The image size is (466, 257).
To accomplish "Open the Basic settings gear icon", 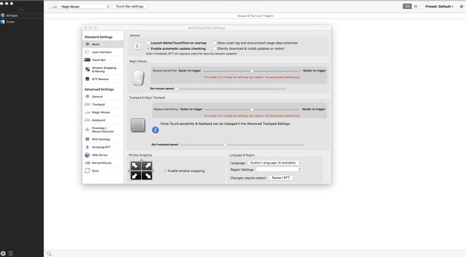I will pos(88,44).
